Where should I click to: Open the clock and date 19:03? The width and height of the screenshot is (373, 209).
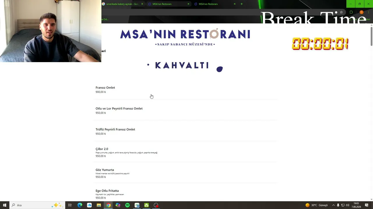(x=356, y=205)
